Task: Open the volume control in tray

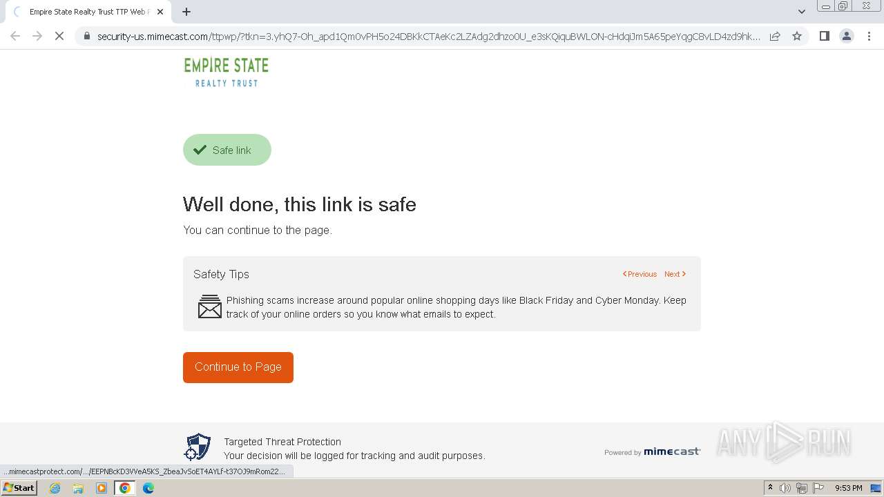Action: pyautogui.click(x=785, y=488)
